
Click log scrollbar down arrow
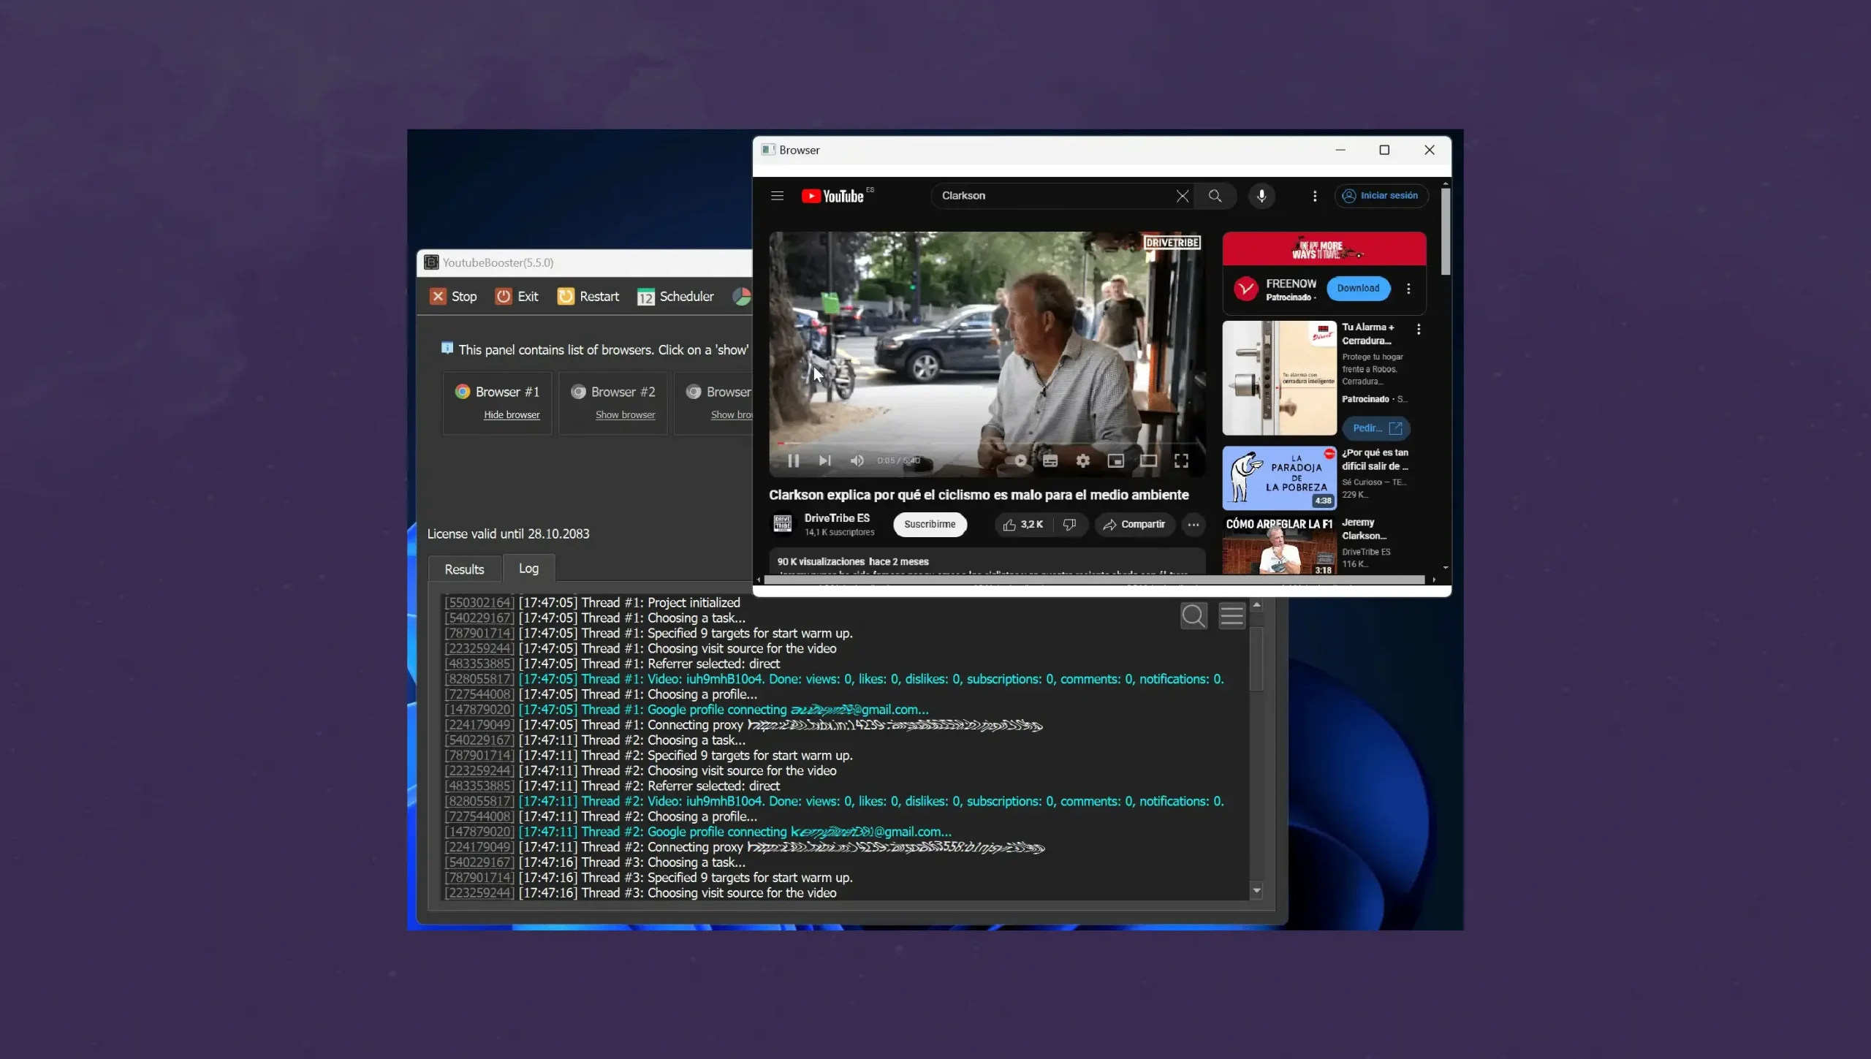(1257, 890)
